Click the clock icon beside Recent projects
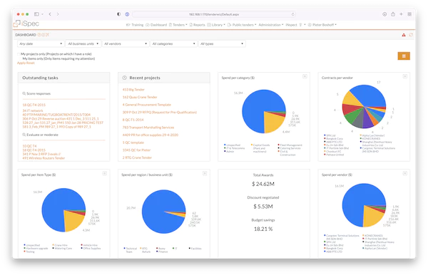 (x=124, y=78)
